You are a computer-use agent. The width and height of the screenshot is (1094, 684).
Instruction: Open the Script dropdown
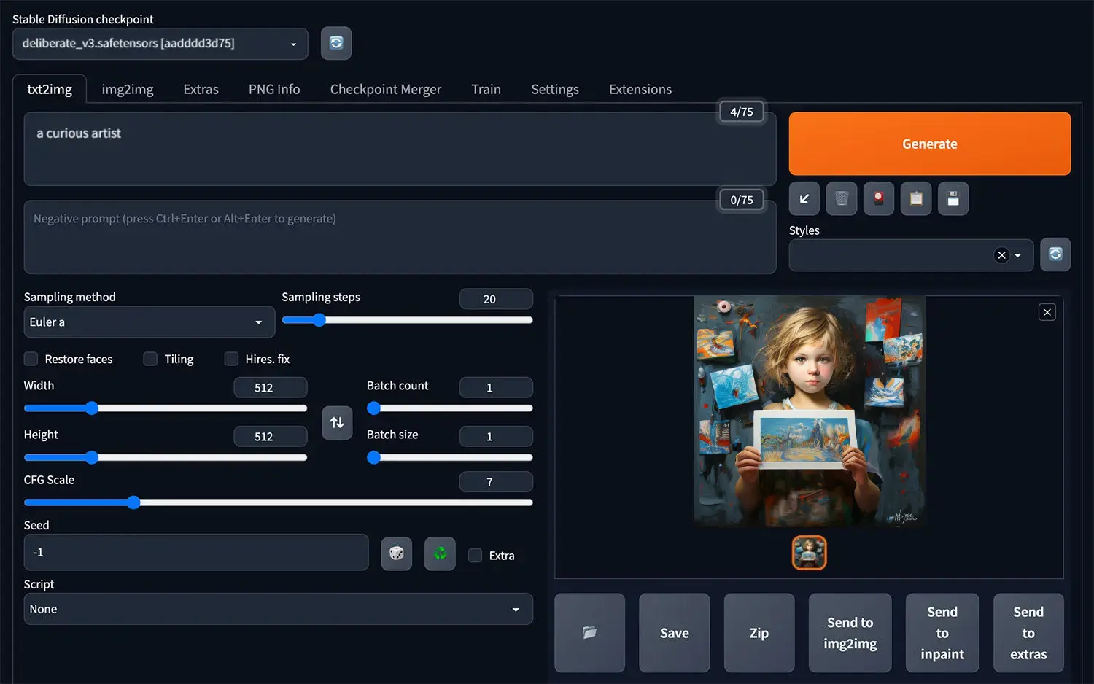(279, 609)
